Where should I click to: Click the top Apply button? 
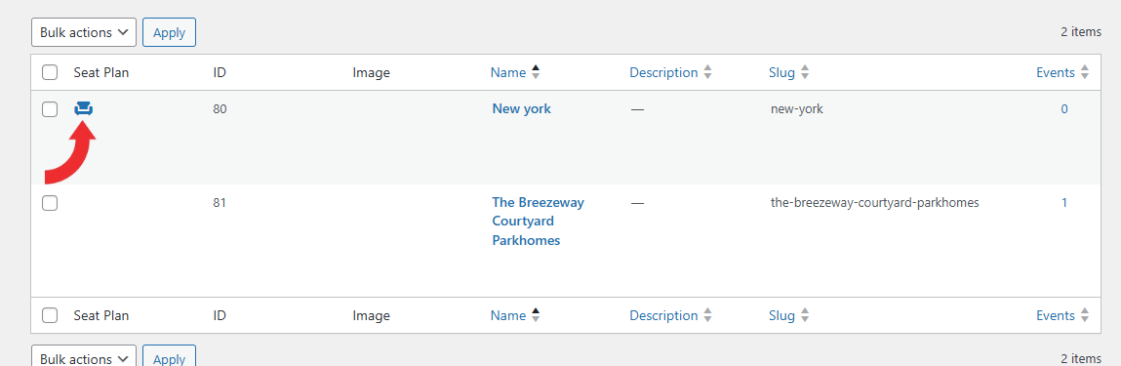tap(170, 32)
